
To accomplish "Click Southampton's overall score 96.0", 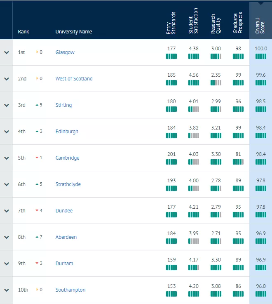I will pyautogui.click(x=261, y=286).
